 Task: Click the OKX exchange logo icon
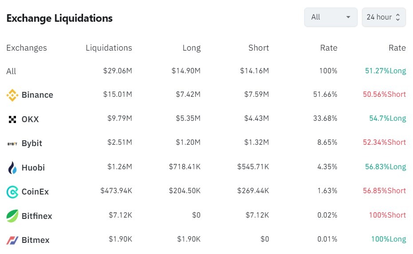pyautogui.click(x=12, y=119)
